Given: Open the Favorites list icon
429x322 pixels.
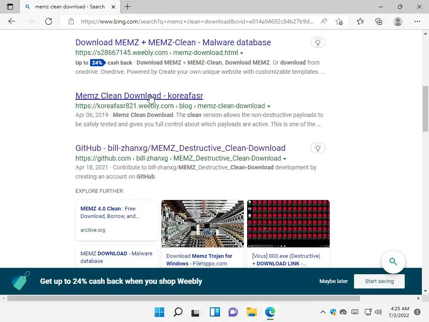Looking at the screenshot, I should pos(360,21).
